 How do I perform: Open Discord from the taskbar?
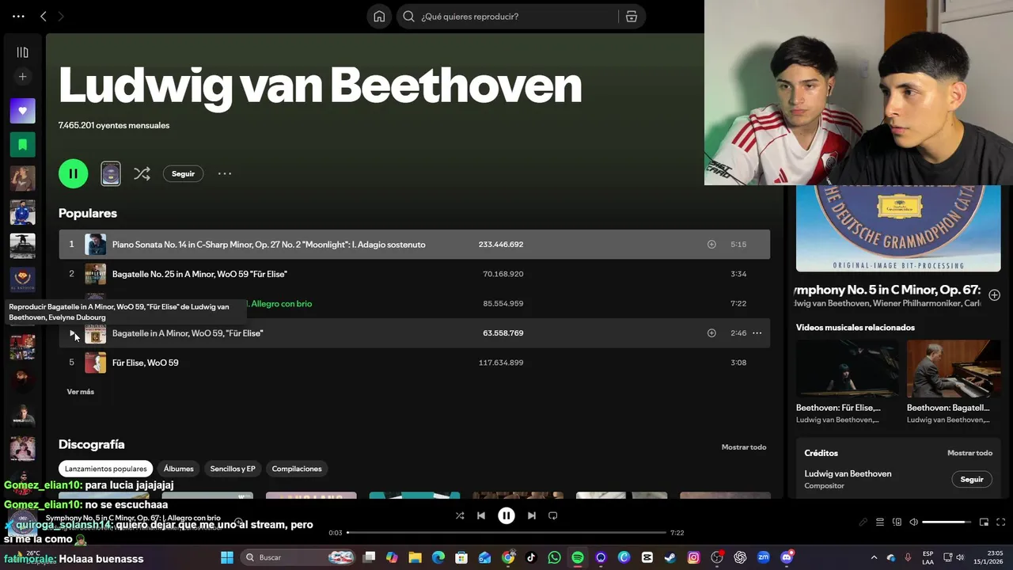pyautogui.click(x=787, y=557)
